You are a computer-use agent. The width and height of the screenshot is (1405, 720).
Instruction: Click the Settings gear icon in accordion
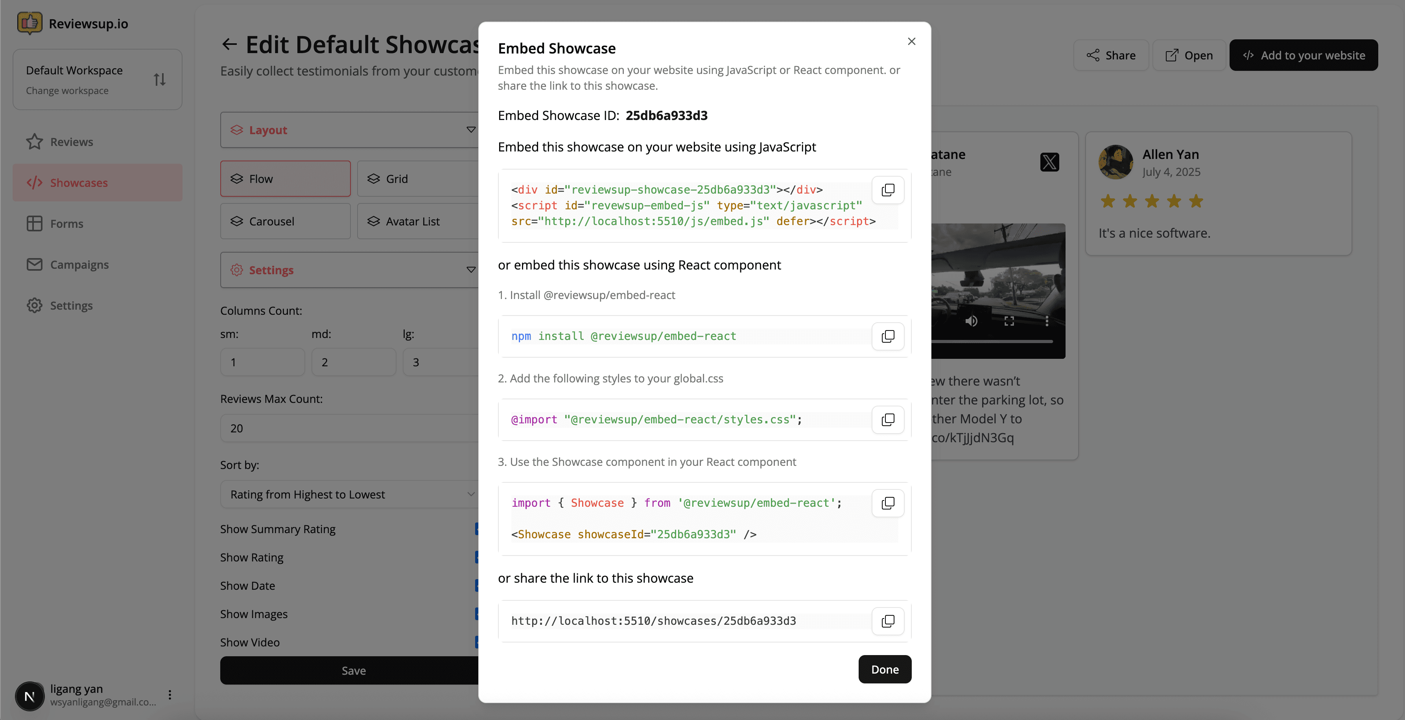[x=236, y=270]
